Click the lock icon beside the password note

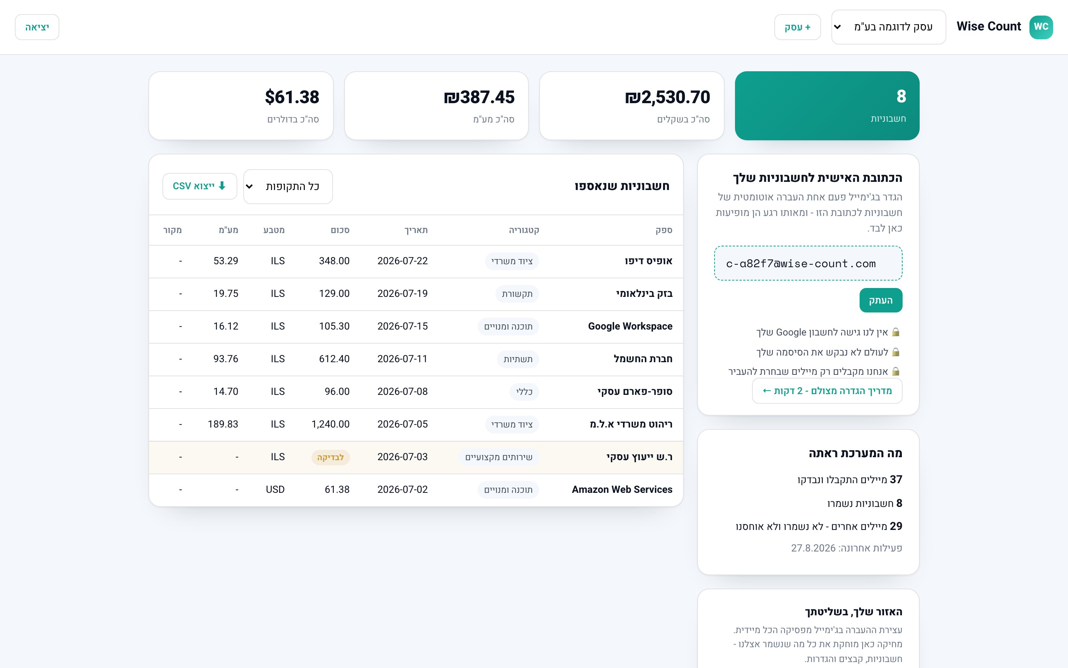point(896,352)
